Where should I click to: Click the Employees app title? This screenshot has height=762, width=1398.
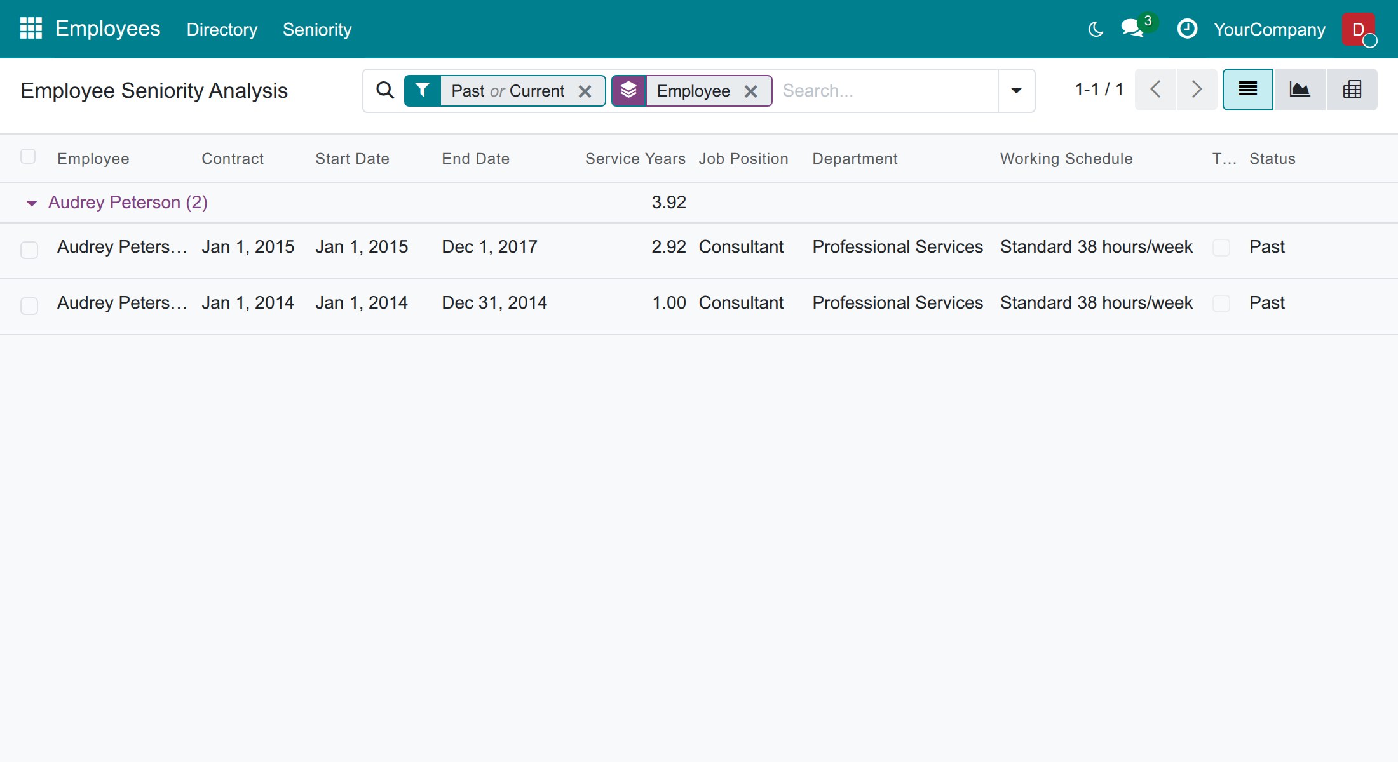pyautogui.click(x=108, y=29)
